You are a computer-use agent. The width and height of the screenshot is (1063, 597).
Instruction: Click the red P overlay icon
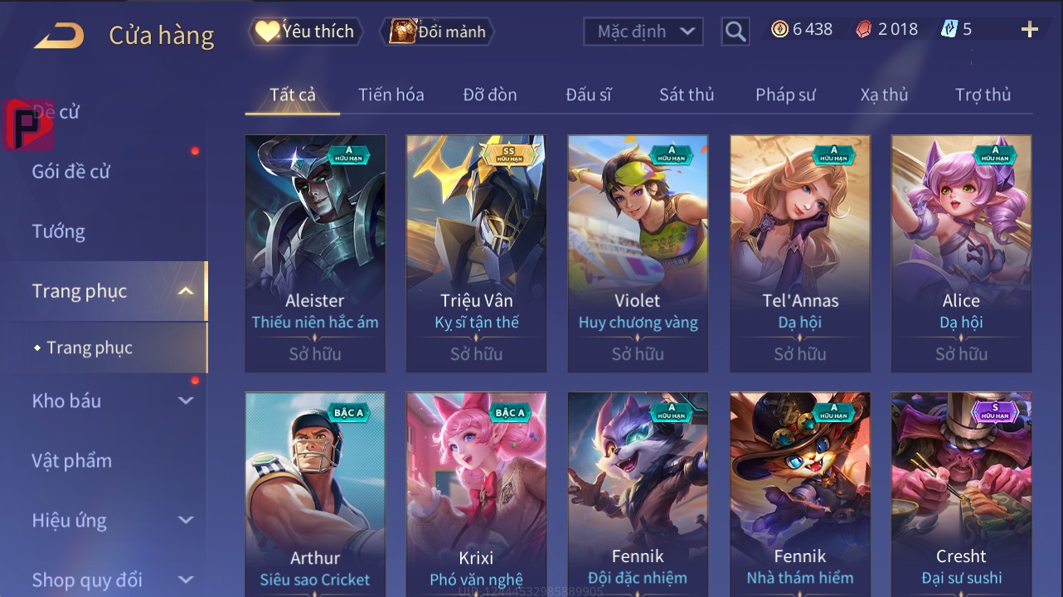(27, 124)
